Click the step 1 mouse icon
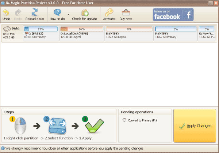 (x=20, y=126)
